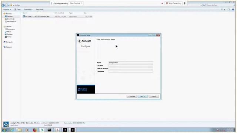Screen dimensions: 237x133
Task: Pin the presenting toolbar
Action: [184, 3]
